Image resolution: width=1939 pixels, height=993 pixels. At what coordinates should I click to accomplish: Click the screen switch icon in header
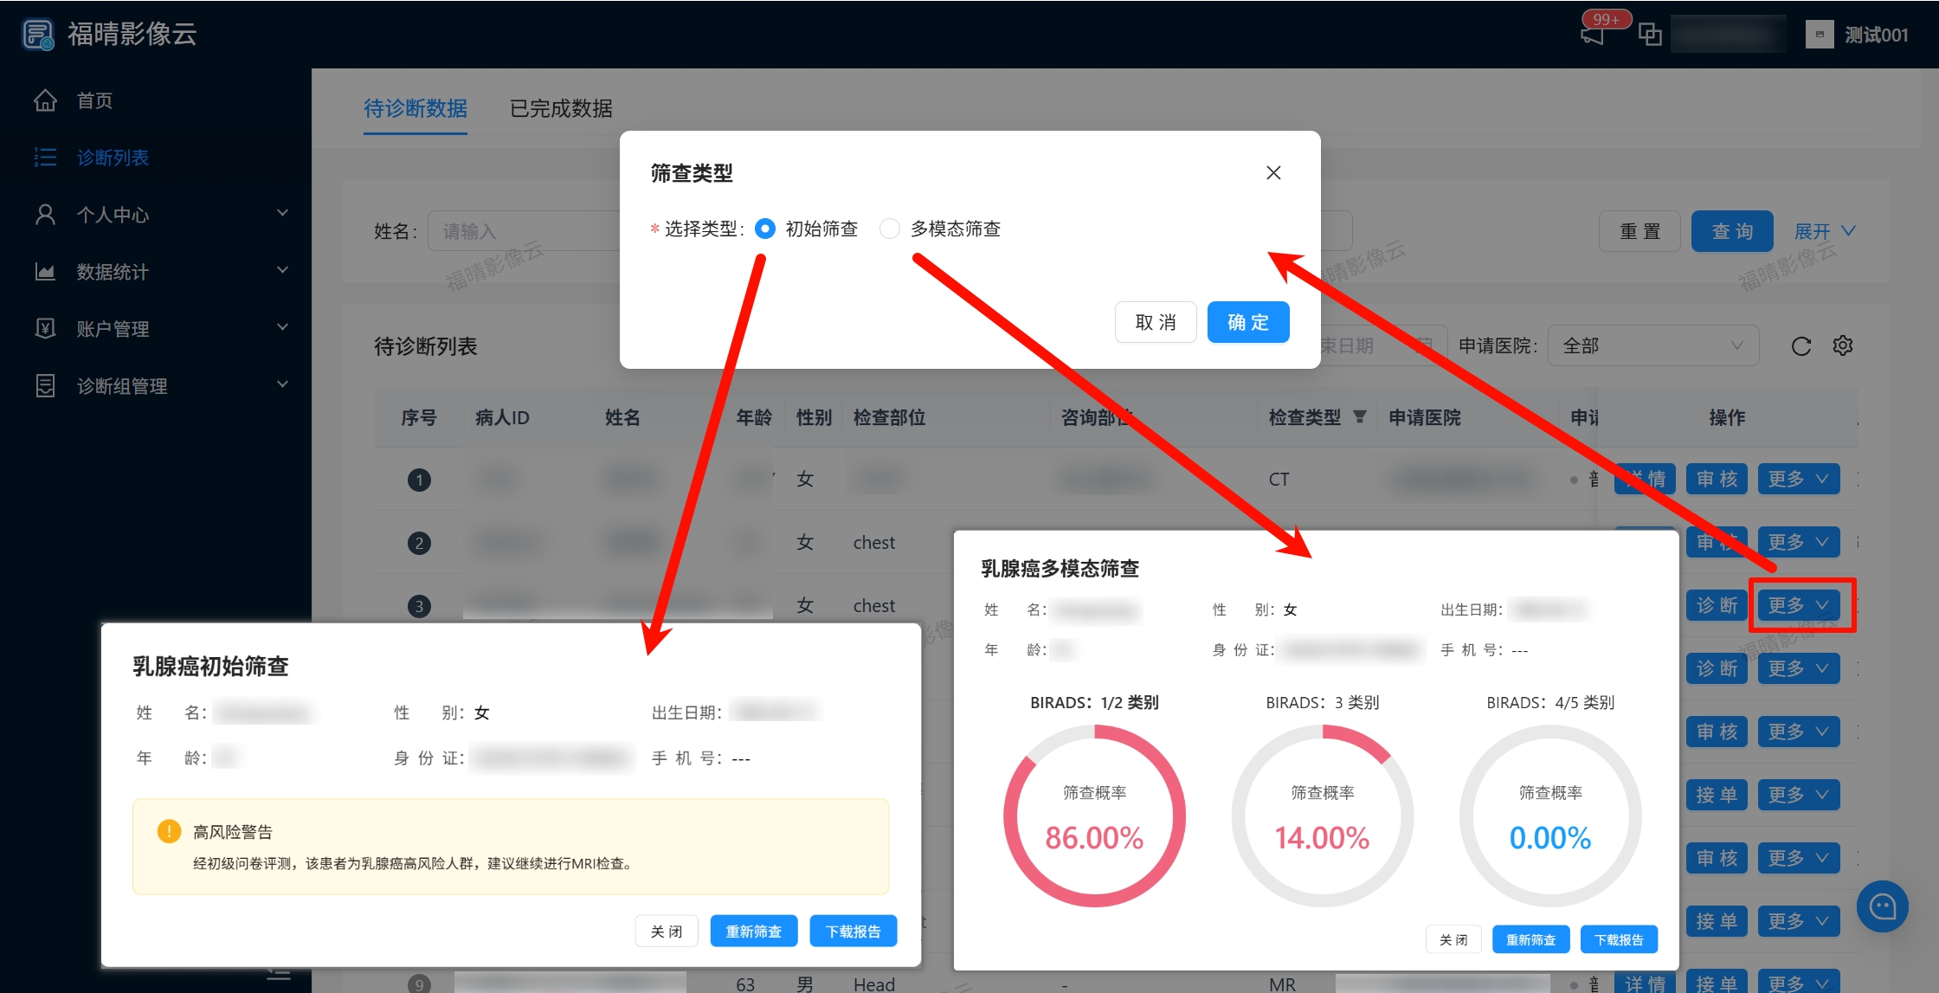[x=1650, y=35]
